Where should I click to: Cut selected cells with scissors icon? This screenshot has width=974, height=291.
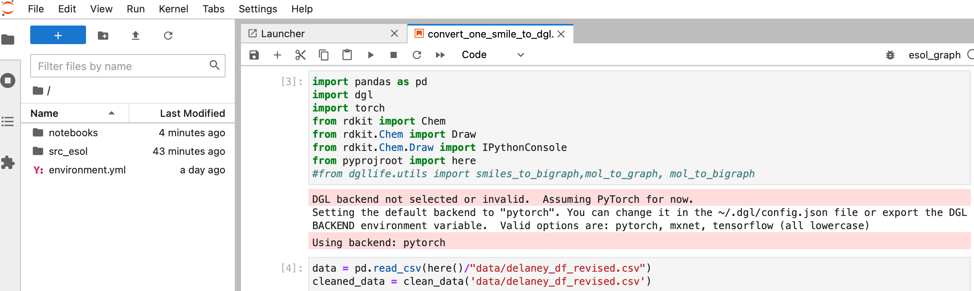coord(301,55)
